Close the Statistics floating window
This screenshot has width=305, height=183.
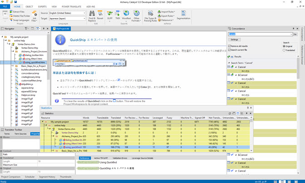pyautogui.click(x=251, y=108)
